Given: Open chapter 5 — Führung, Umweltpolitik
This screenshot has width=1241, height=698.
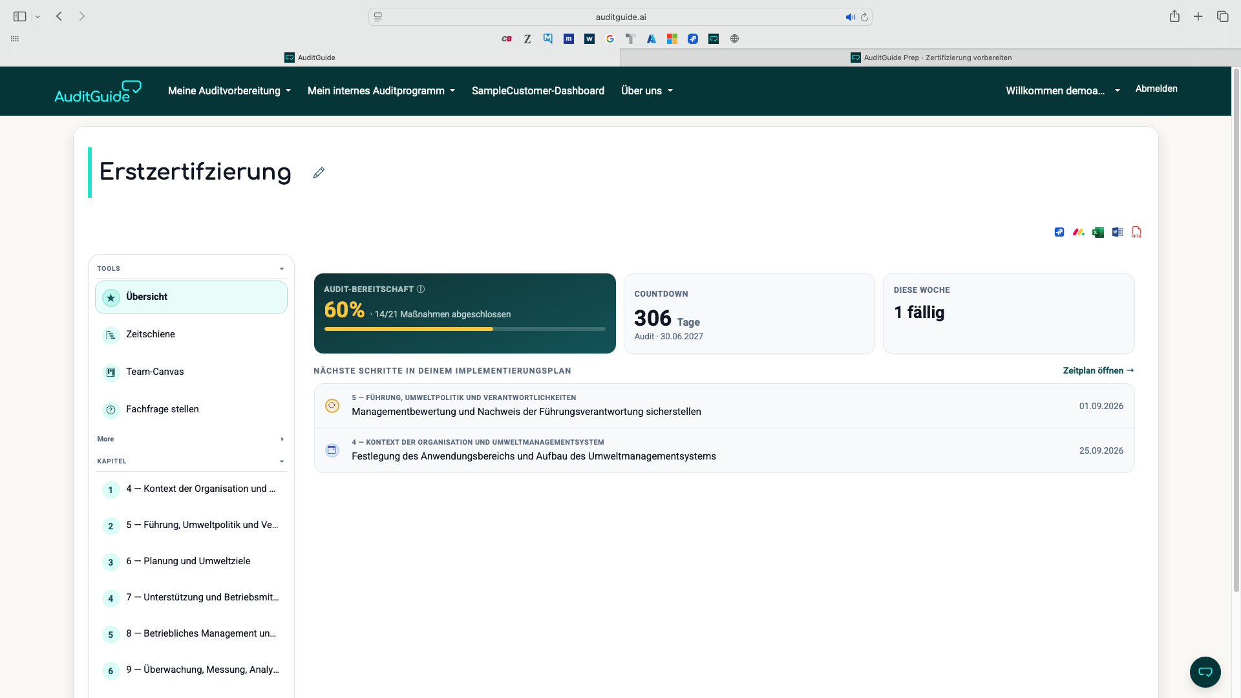Looking at the screenshot, I should 191,525.
